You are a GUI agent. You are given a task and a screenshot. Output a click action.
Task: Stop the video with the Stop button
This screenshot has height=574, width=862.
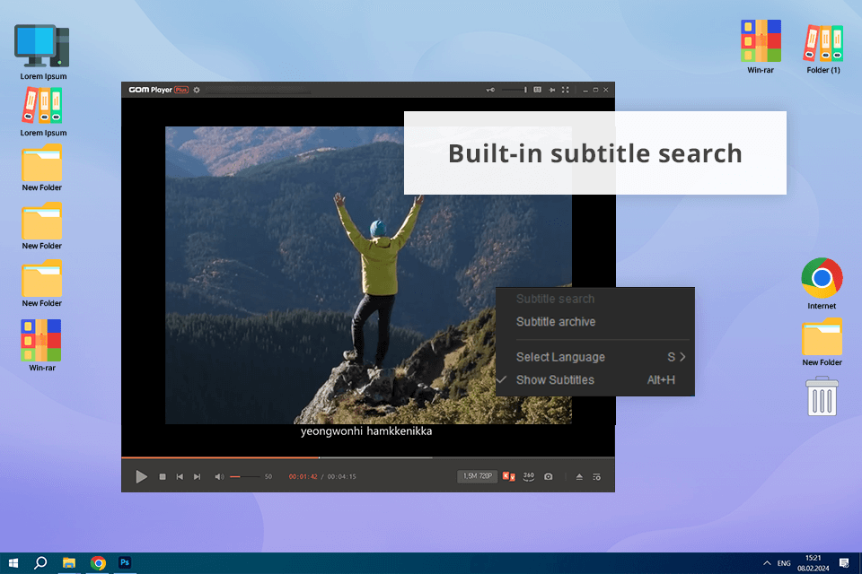(x=163, y=477)
